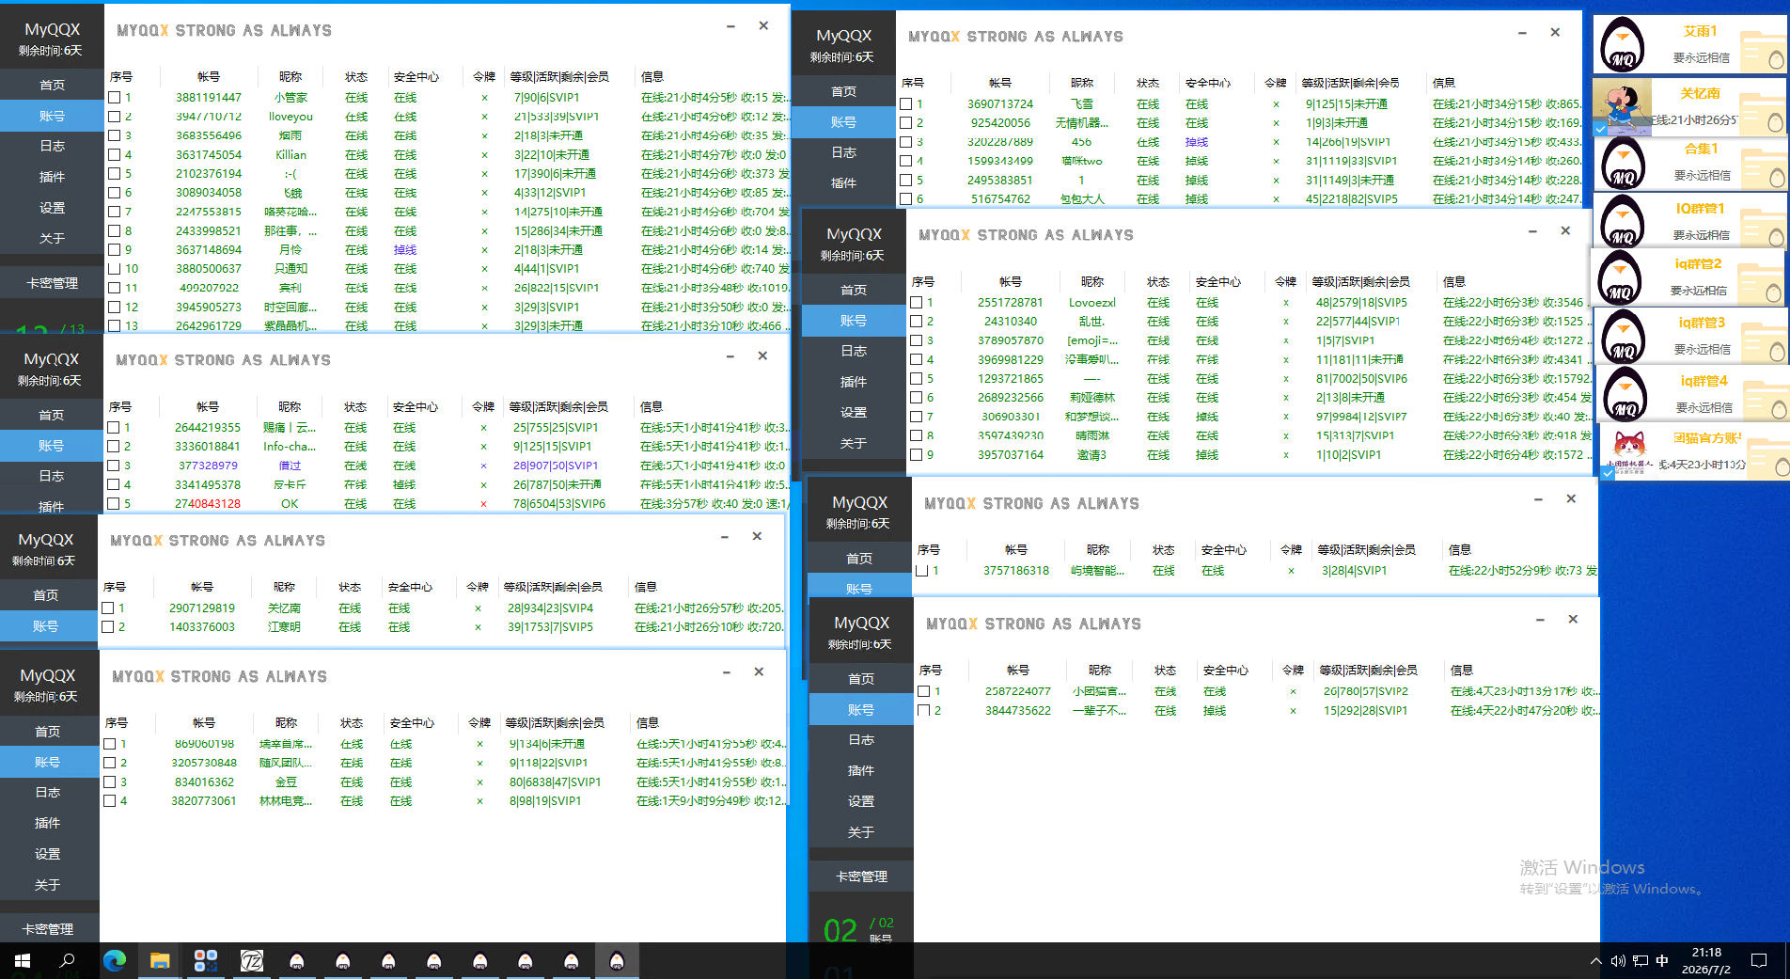Open taskbar search magnifier
This screenshot has height=979, width=1790.
pos(68,960)
